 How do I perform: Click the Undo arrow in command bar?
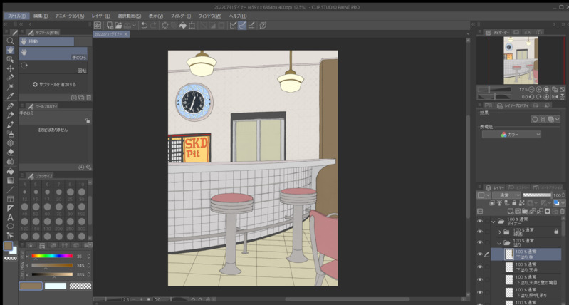[x=145, y=26]
